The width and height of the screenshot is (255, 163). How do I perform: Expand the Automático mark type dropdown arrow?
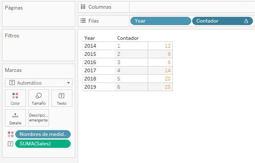68,83
